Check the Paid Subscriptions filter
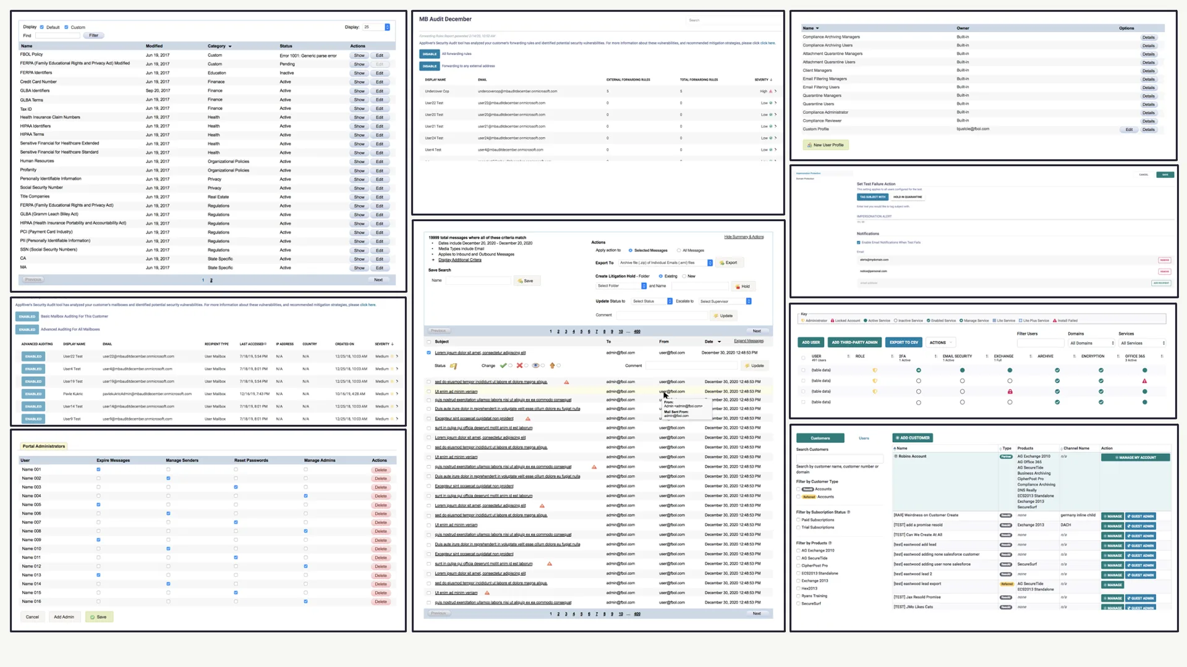The height and width of the screenshot is (667, 1187). [x=798, y=520]
